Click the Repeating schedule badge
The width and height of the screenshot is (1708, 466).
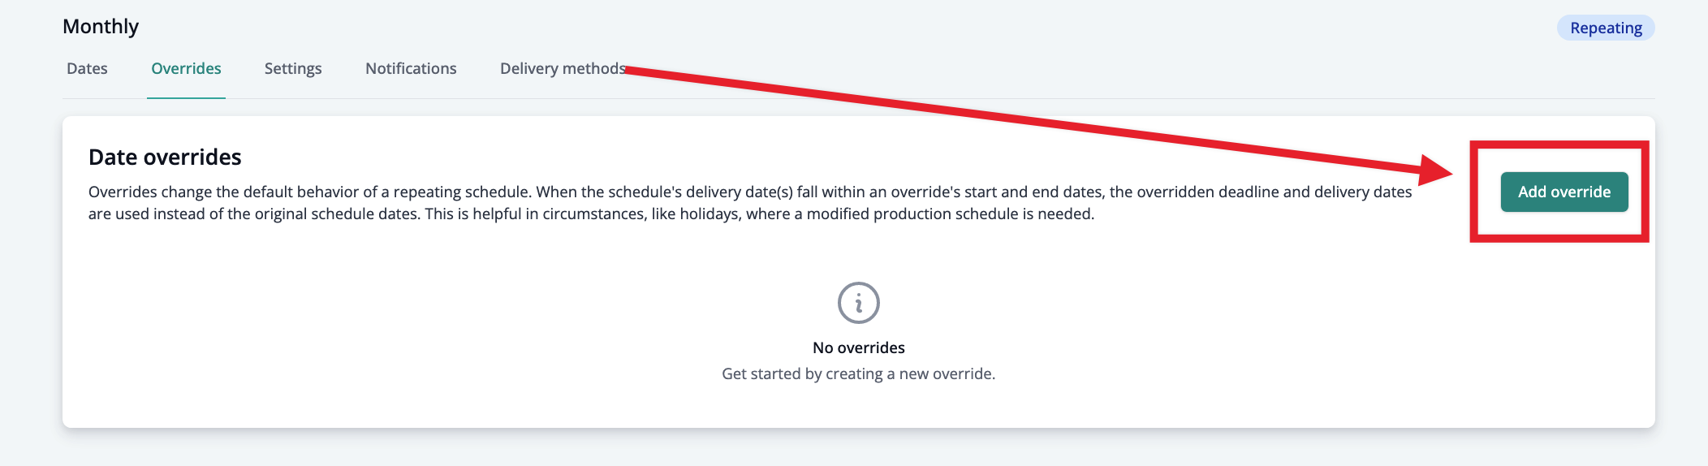tap(1606, 28)
